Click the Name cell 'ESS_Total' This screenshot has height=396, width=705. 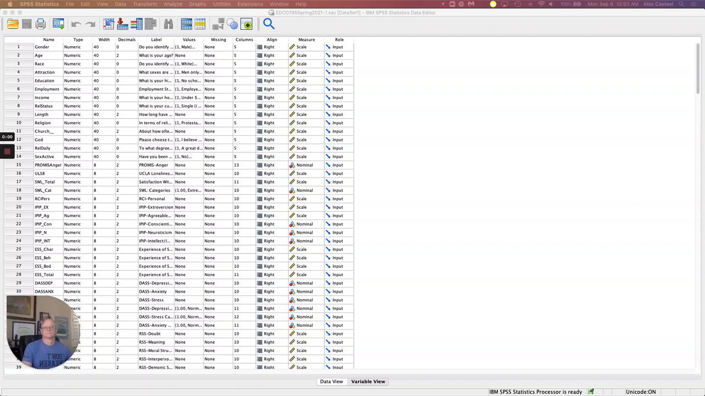pos(48,274)
